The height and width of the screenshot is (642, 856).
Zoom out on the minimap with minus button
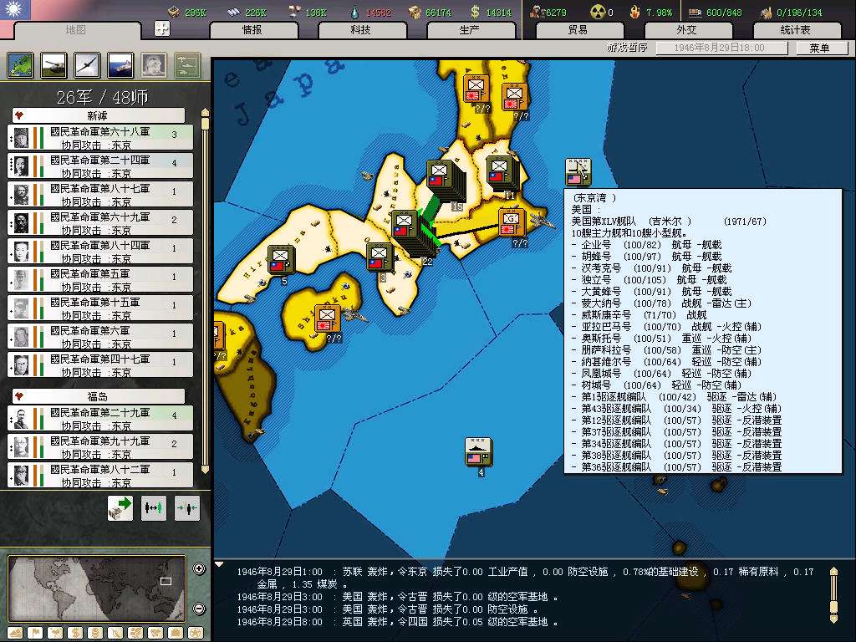(199, 609)
